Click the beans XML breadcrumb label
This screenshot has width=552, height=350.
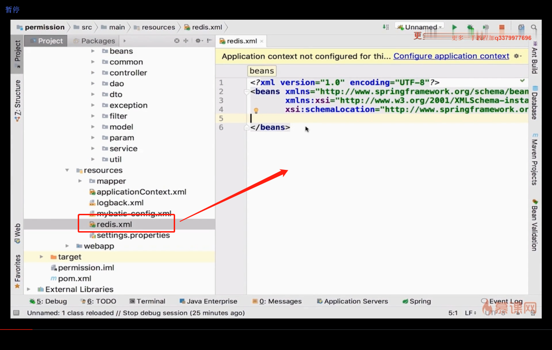[262, 71]
